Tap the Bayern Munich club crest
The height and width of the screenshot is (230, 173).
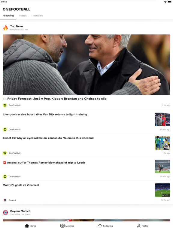(6, 212)
